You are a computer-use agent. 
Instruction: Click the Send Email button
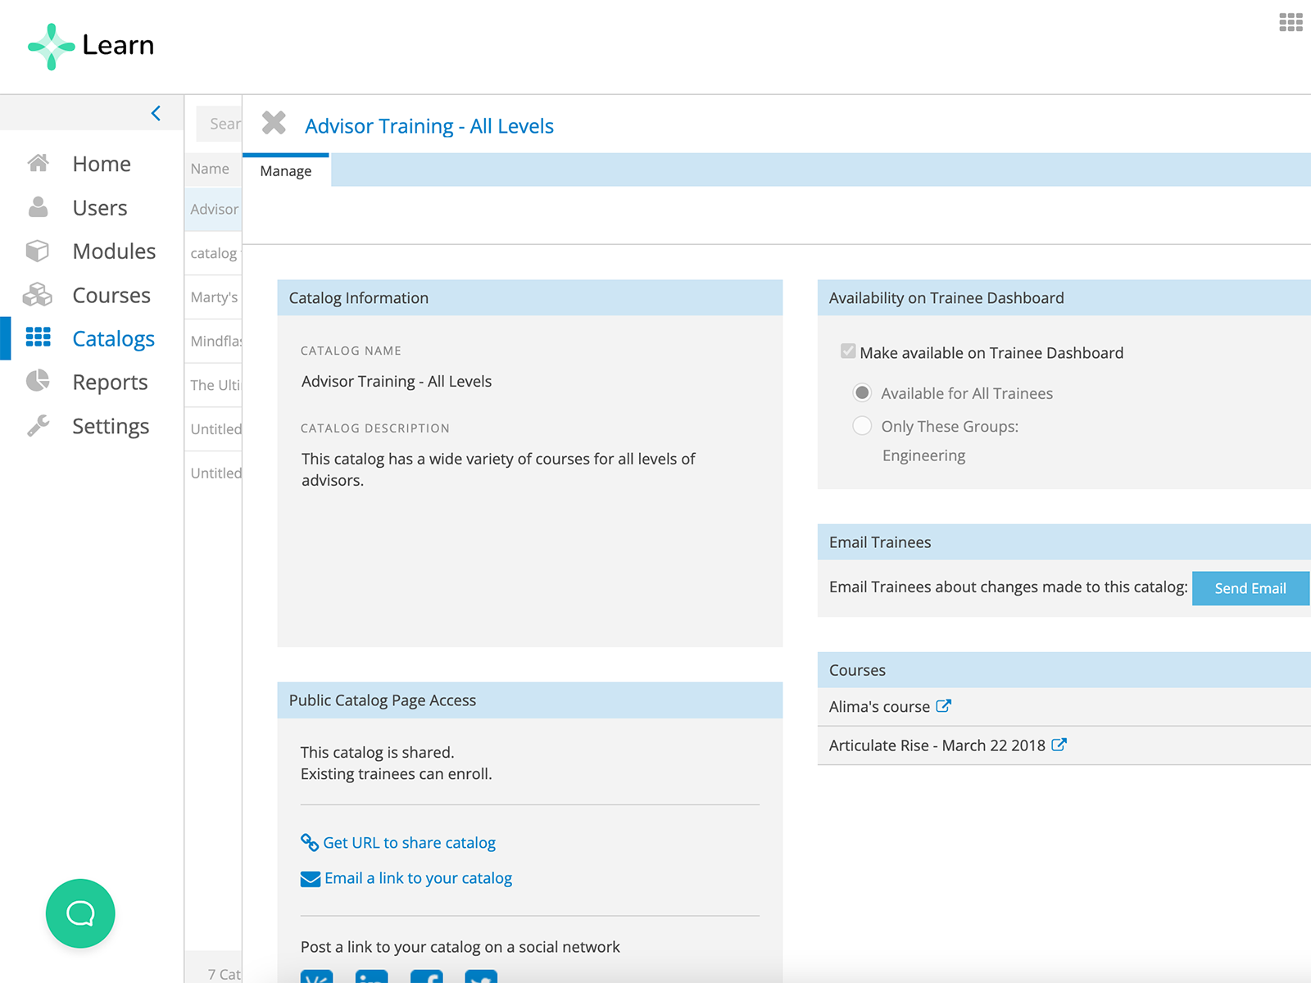pos(1250,588)
